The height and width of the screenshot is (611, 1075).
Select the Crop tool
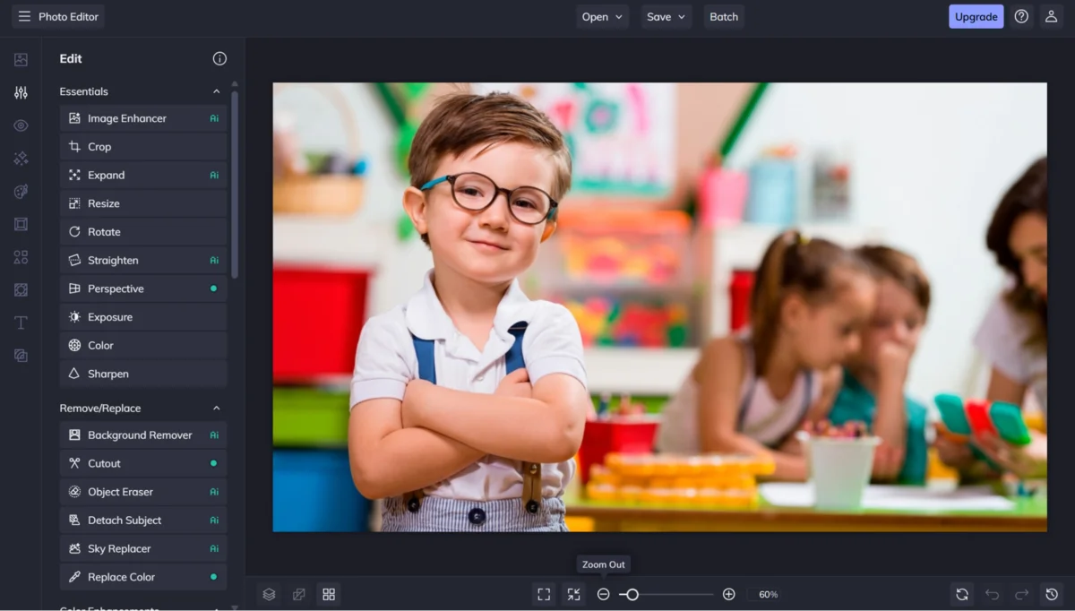coord(143,147)
